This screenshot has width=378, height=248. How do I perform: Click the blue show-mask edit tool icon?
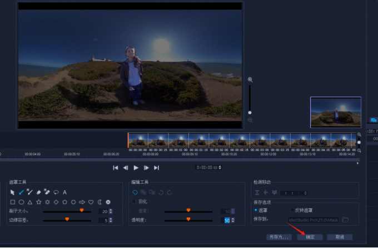[135, 192]
